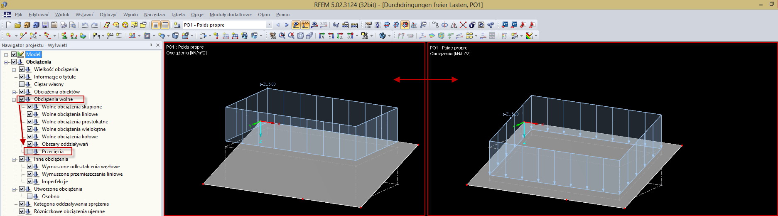
Task: Toggle the Imperfekcje checkbox
Action: 30,182
